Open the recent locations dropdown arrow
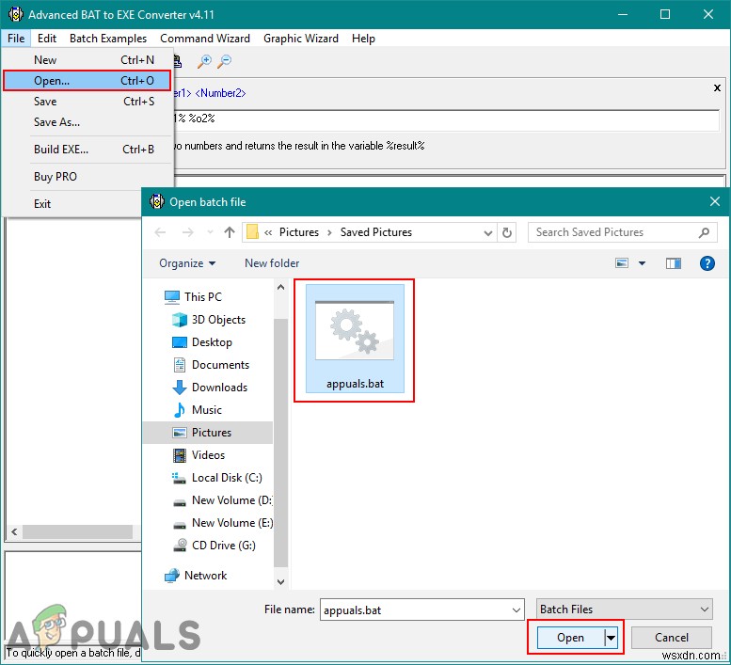The image size is (731, 665). click(210, 232)
